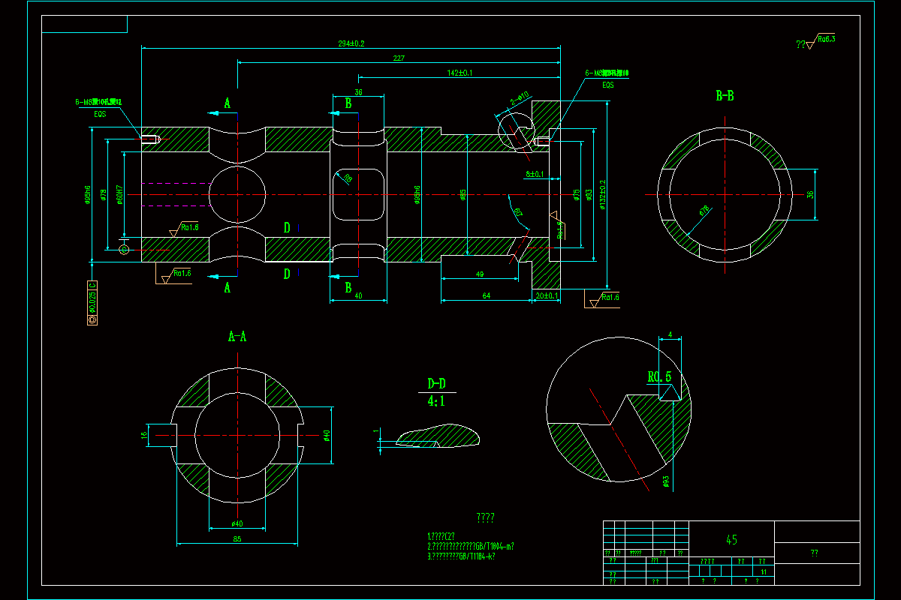Click the B-B section view title
The width and height of the screenshot is (901, 600).
tap(725, 95)
